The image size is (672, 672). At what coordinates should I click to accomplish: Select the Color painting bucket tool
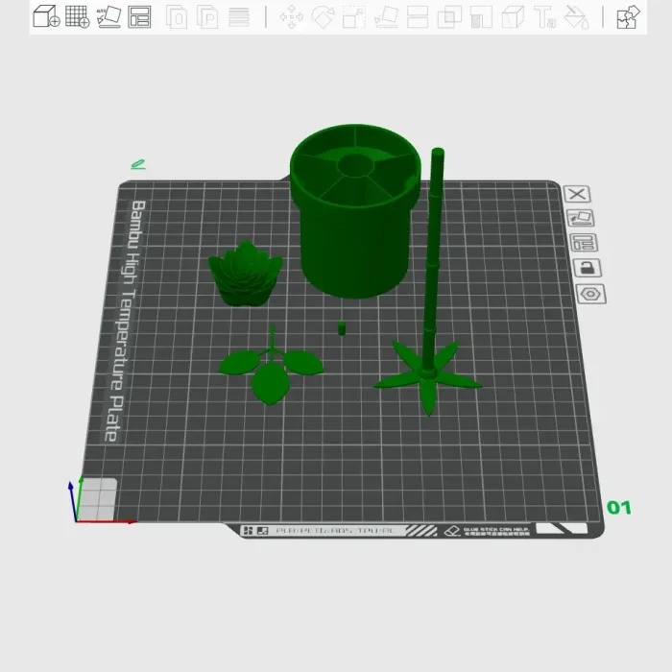pos(576,17)
